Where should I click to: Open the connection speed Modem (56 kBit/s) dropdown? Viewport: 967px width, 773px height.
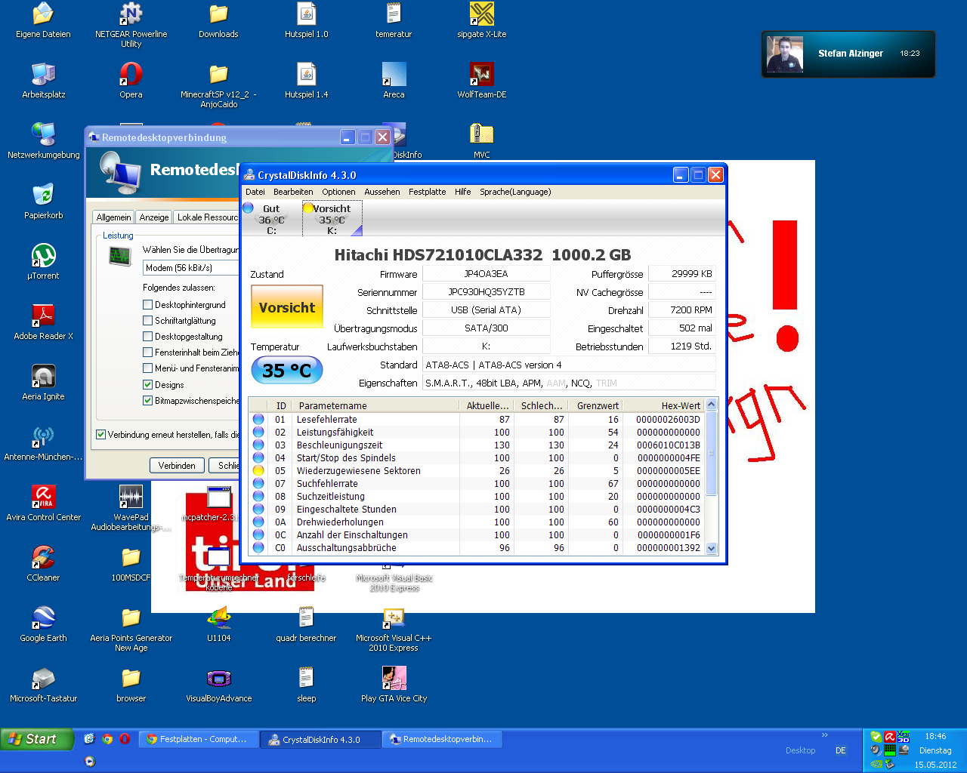pos(191,268)
